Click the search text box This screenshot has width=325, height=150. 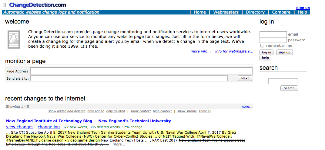[283, 81]
